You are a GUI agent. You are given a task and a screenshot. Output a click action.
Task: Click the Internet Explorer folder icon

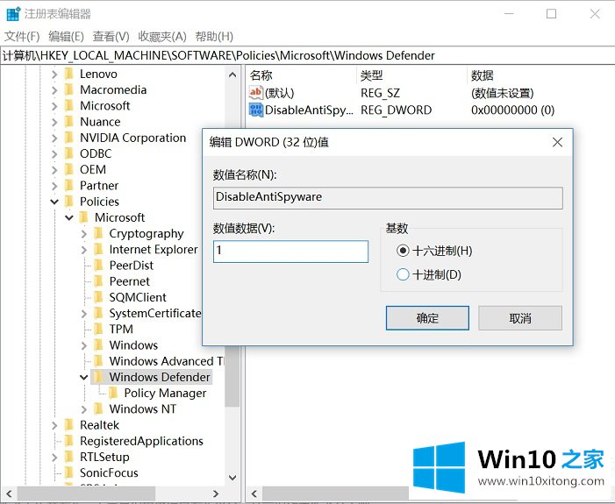coord(98,249)
